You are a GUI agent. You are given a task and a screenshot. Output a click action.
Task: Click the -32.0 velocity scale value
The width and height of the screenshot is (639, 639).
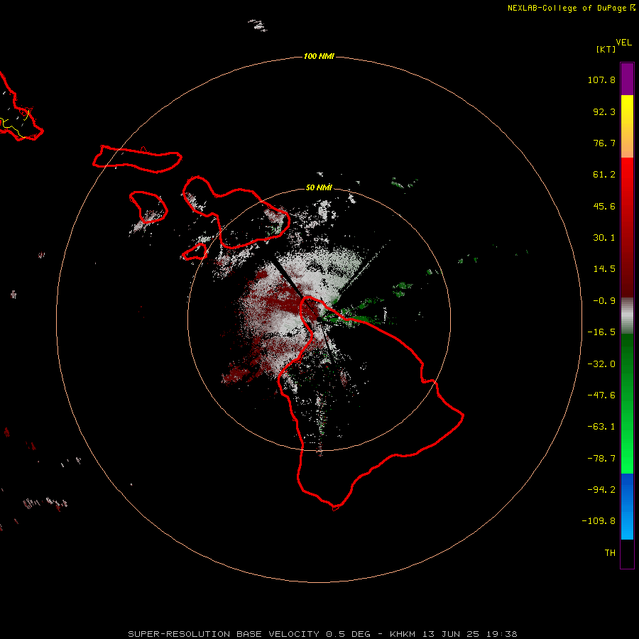pyautogui.click(x=601, y=364)
